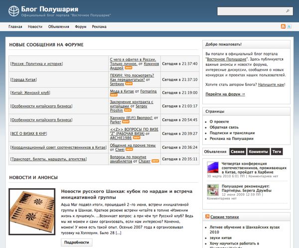Open the Реклама menu item
Image resolution: width=299 pixels, height=248 pixels.
(99, 27)
